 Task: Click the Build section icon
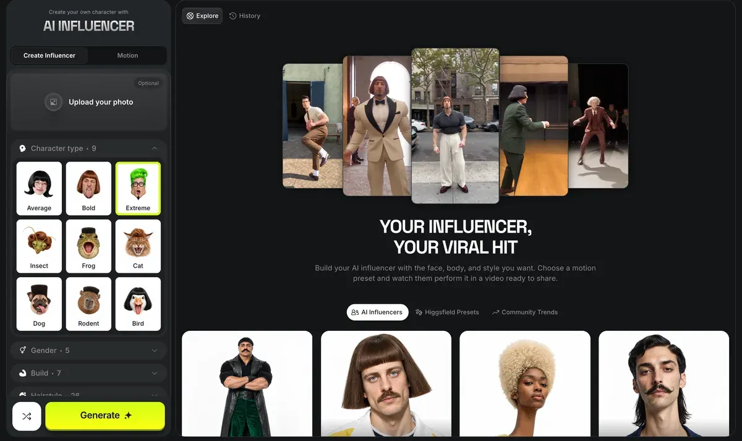tap(22, 373)
